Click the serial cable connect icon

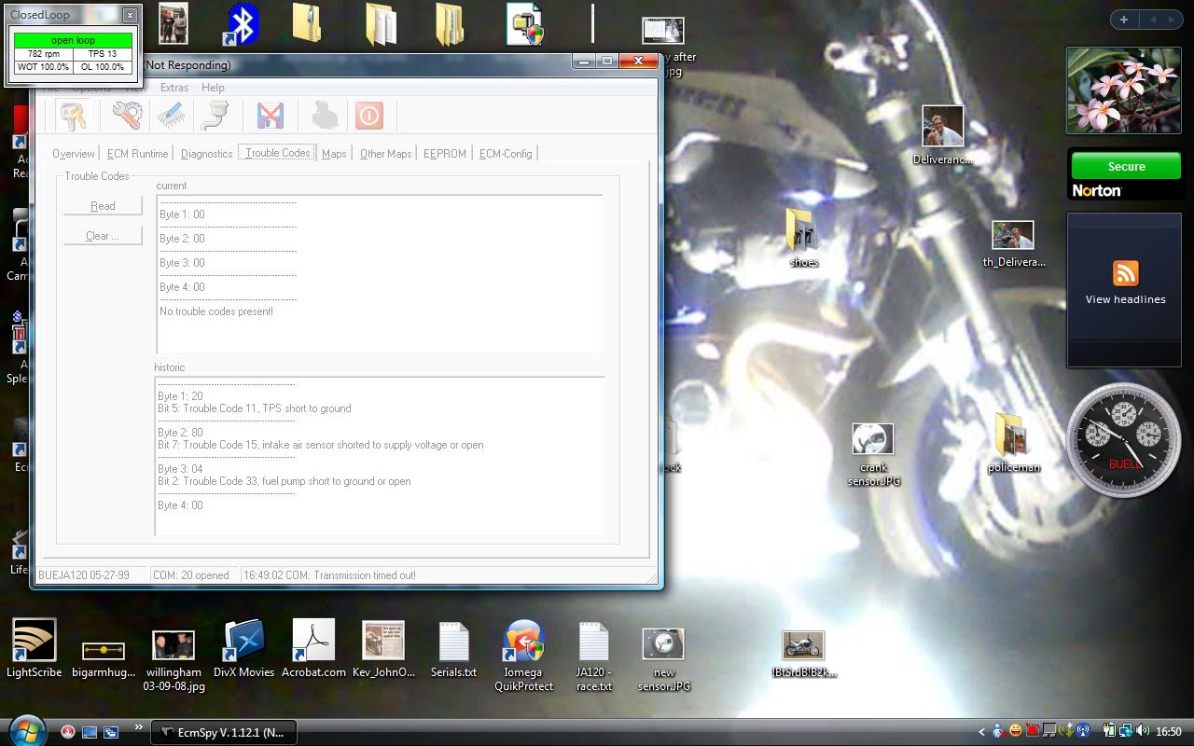[215, 116]
